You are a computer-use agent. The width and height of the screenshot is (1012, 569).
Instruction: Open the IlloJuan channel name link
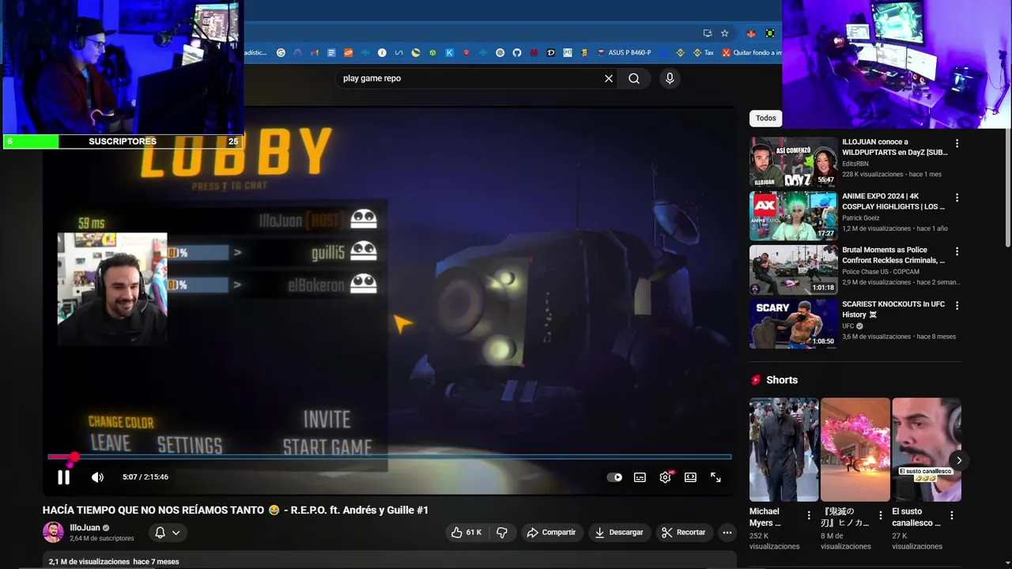85,528
